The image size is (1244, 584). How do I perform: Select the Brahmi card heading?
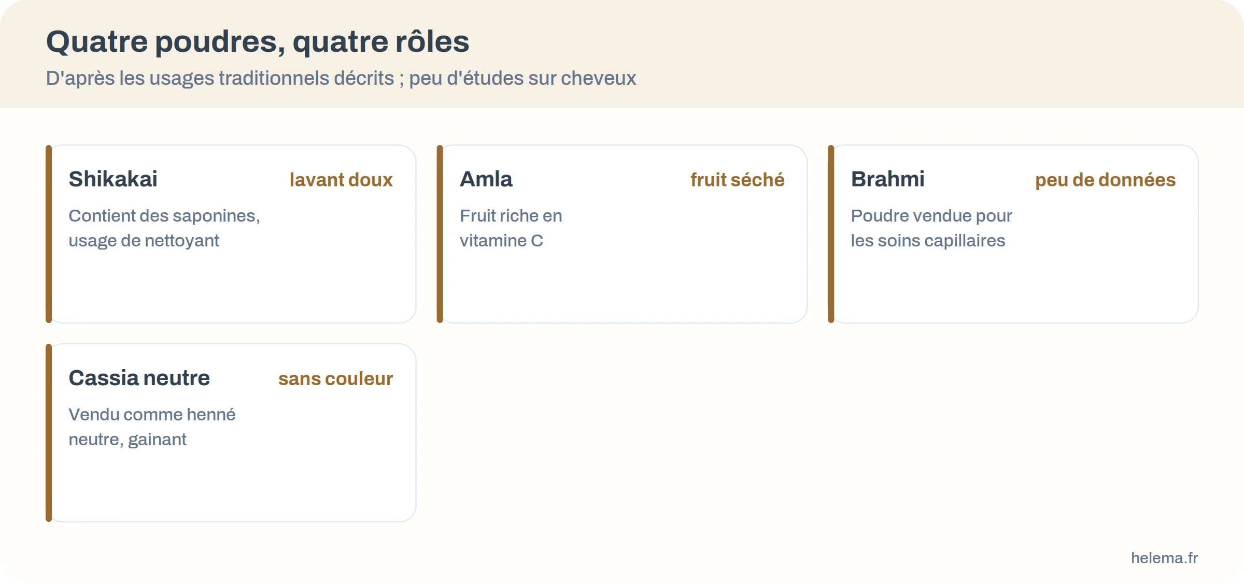pos(888,179)
